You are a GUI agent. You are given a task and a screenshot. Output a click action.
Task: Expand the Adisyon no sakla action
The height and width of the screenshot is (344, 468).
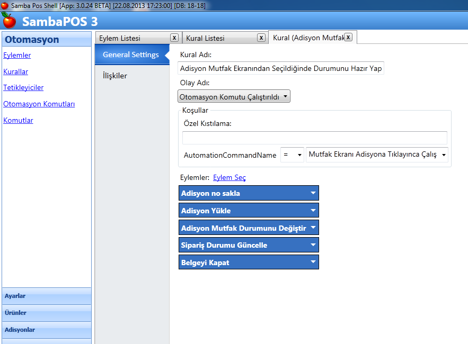pyautogui.click(x=313, y=193)
